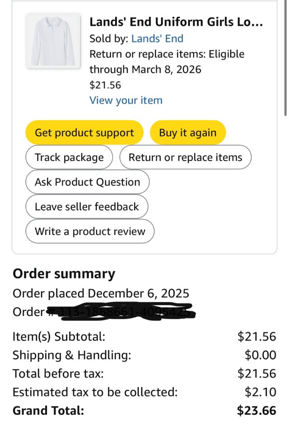Click the redacted order number

click(126, 312)
